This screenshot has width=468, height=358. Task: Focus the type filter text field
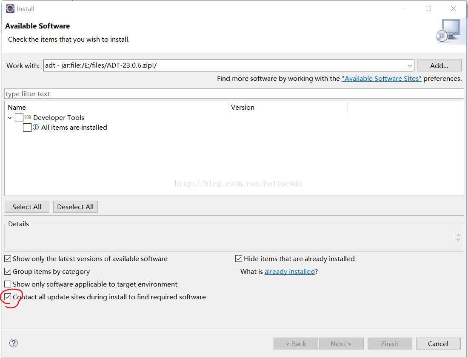tap(234, 94)
